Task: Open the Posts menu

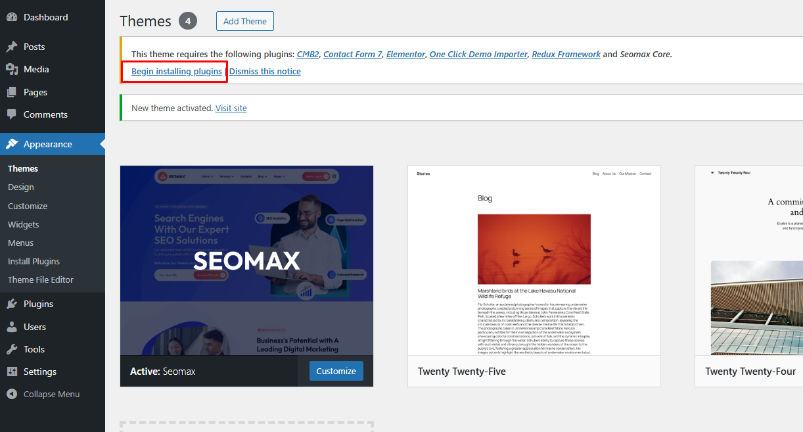Action: point(53,47)
